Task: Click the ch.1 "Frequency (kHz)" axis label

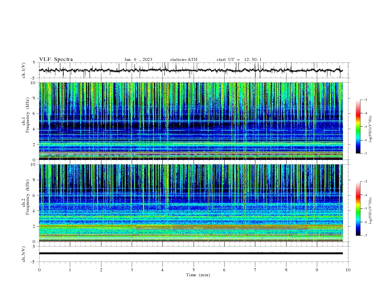Action: coord(28,115)
